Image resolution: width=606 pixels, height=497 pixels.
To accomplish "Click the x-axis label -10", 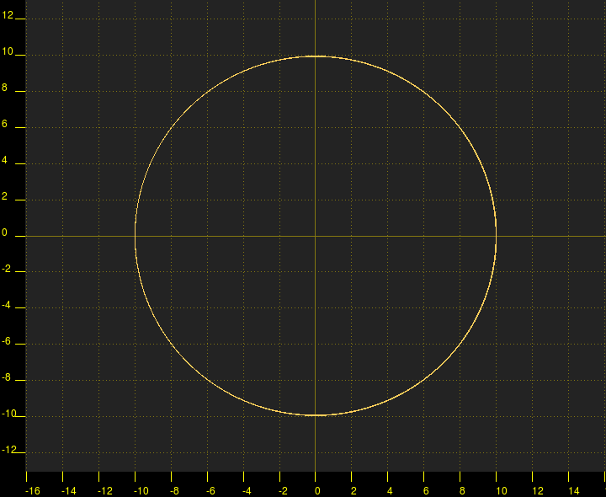I will [141, 491].
